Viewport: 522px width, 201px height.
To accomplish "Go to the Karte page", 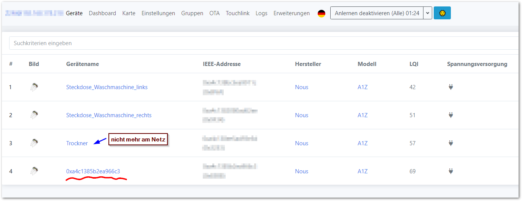I will pyautogui.click(x=129, y=13).
